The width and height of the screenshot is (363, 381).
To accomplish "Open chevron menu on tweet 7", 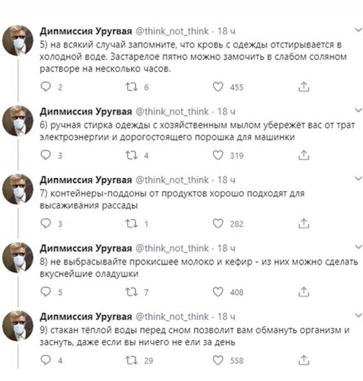I will pyautogui.click(x=359, y=179).
